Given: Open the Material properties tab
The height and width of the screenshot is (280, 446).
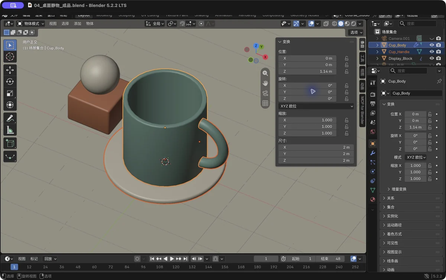Looking at the screenshot, I should 373,200.
